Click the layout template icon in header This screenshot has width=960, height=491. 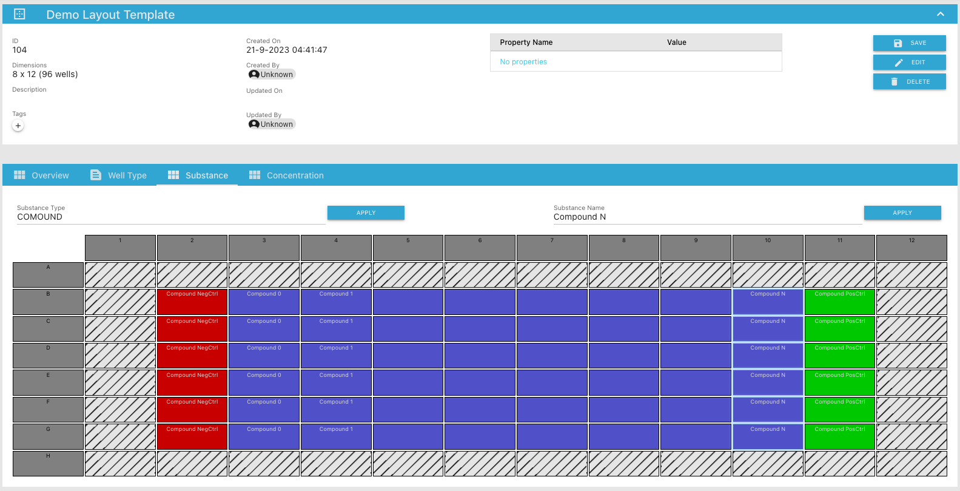click(x=19, y=14)
